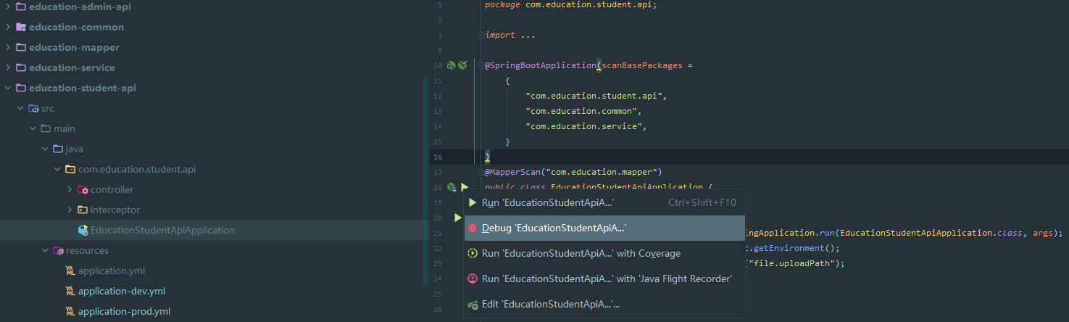Click "com.education.common" string in editor
This screenshot has height=322, width=1069.
pos(583,111)
